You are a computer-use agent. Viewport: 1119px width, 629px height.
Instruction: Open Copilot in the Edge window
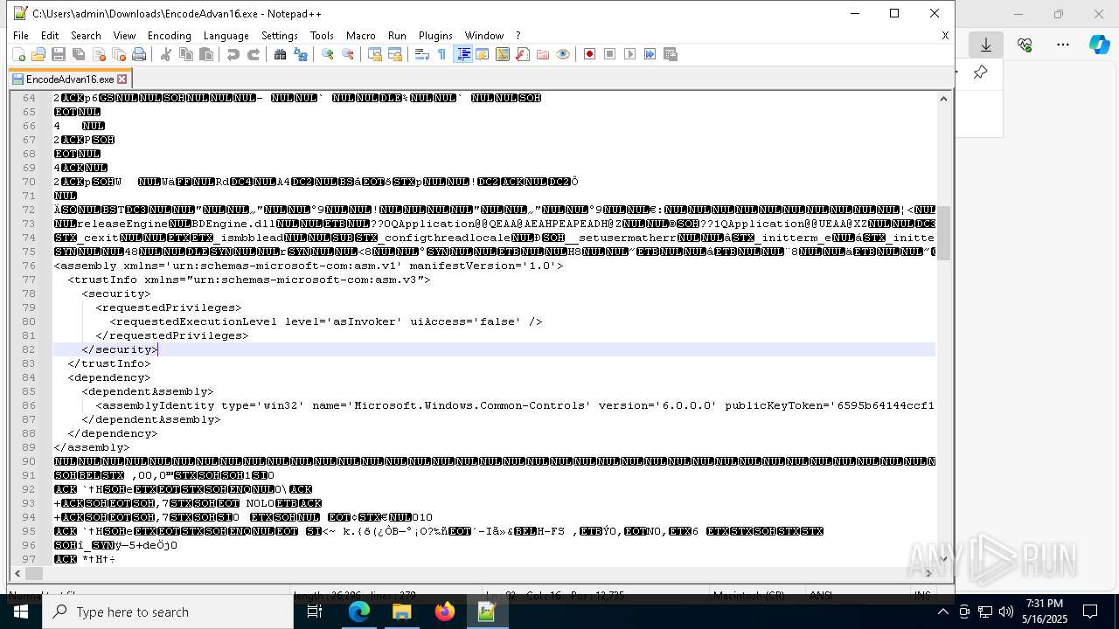coord(1100,45)
